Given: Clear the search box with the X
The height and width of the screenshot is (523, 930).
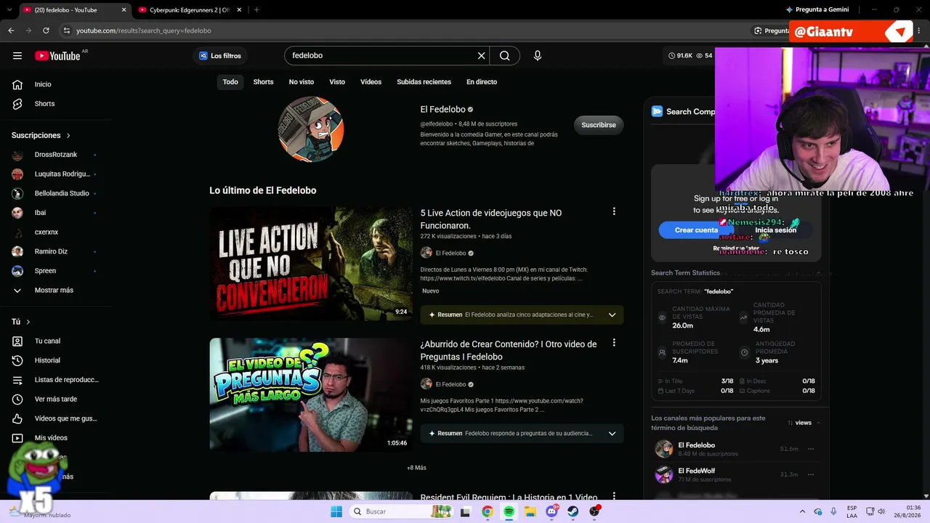Looking at the screenshot, I should tap(481, 56).
